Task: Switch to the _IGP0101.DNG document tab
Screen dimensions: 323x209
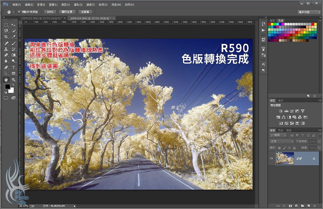Action: pos(41,18)
